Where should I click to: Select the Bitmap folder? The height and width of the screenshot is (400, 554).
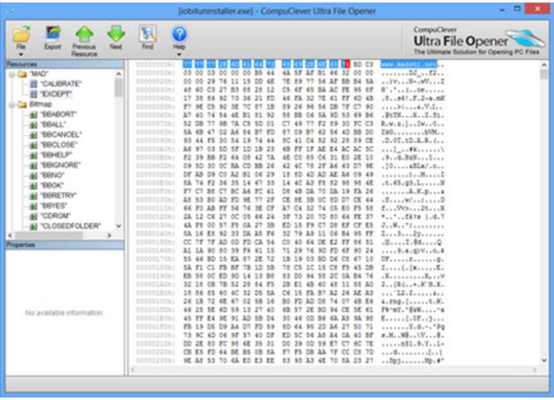[x=41, y=104]
